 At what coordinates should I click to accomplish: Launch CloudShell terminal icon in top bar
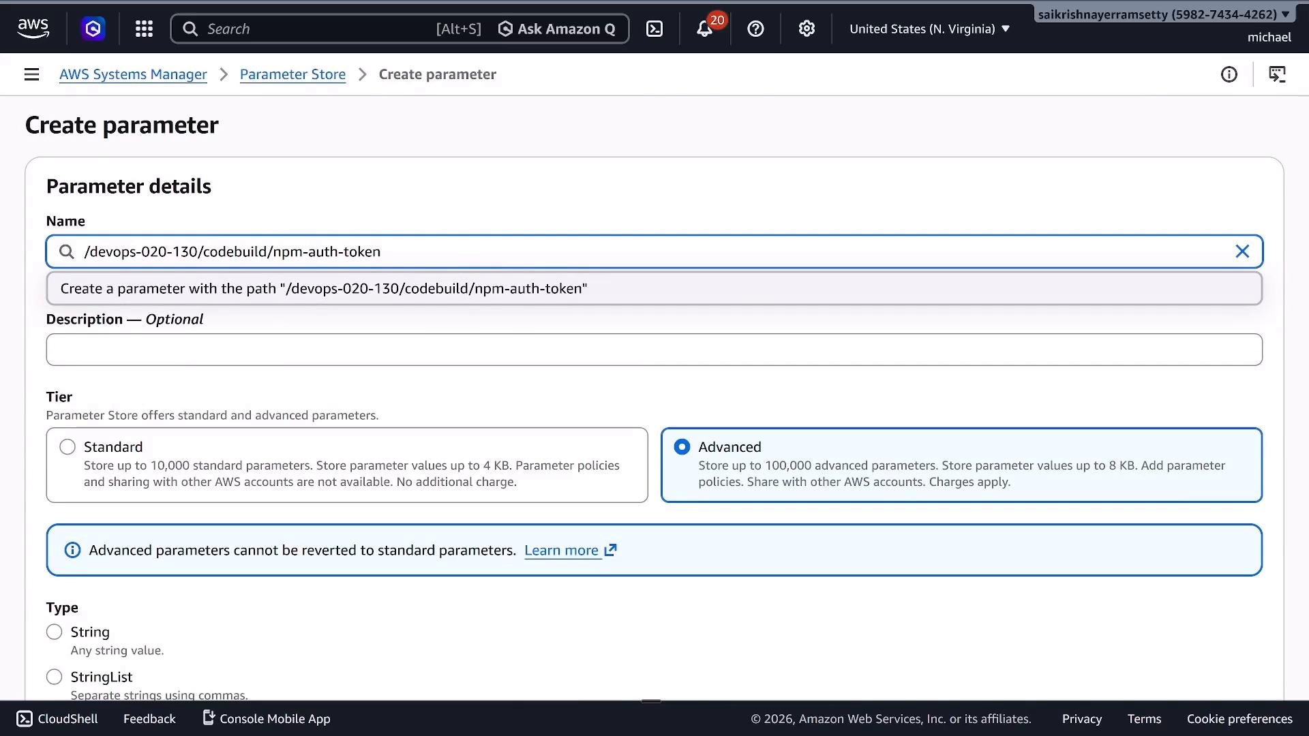(x=654, y=29)
